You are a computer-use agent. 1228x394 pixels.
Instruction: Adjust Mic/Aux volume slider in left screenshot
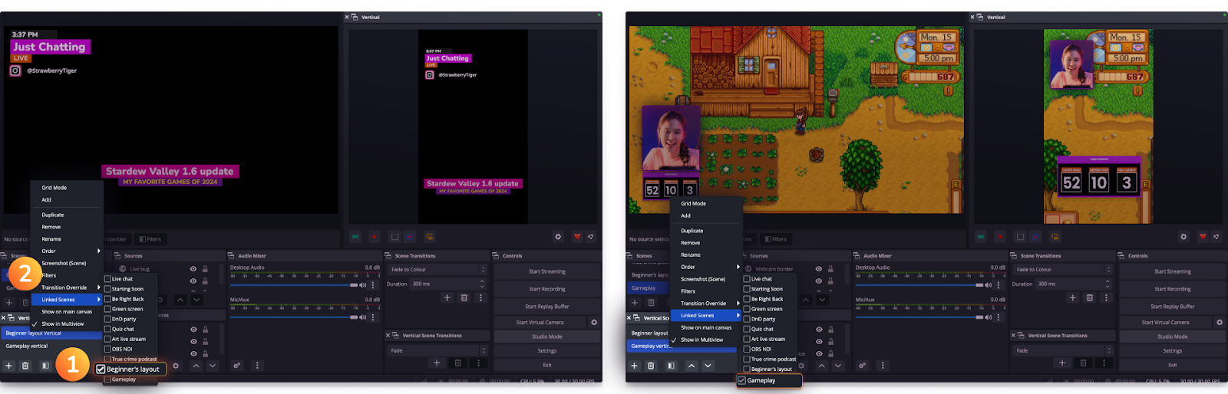294,317
